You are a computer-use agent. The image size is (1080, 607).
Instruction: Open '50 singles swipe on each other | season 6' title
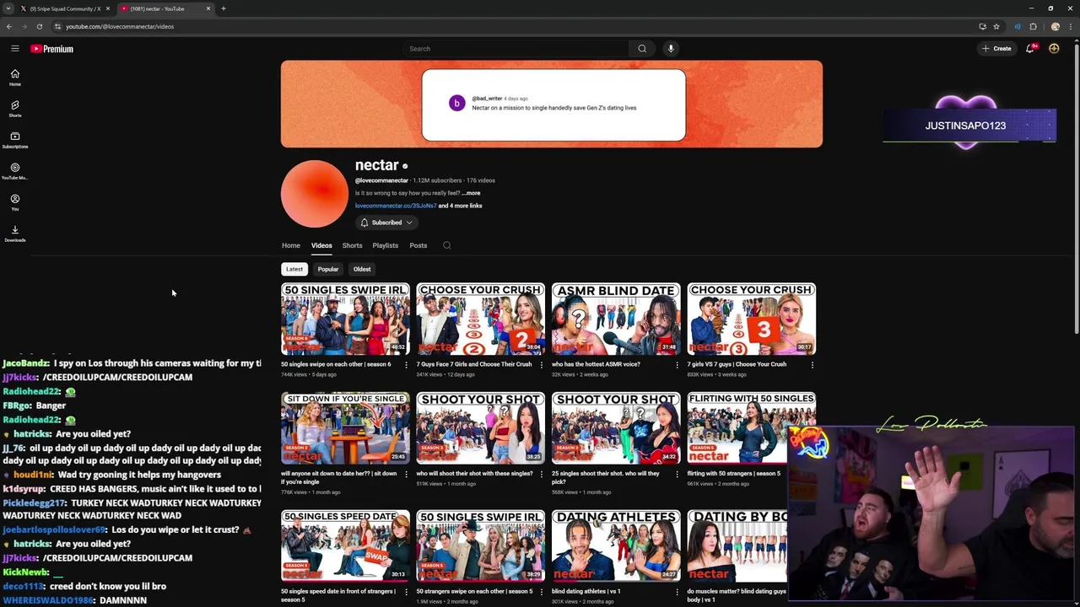[336, 364]
